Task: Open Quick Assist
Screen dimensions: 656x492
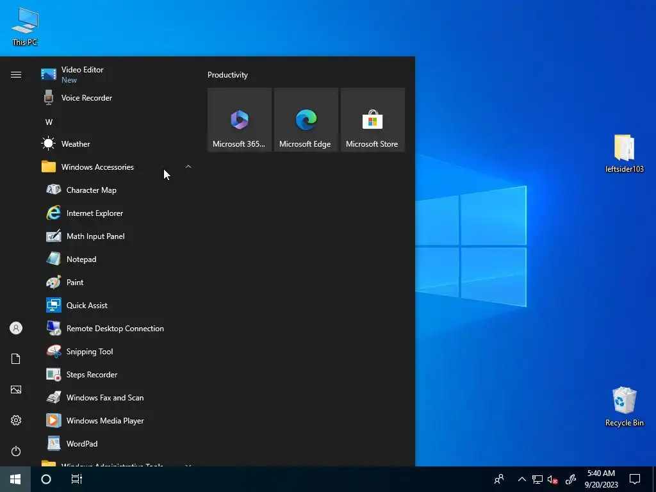Action: click(x=117, y=306)
